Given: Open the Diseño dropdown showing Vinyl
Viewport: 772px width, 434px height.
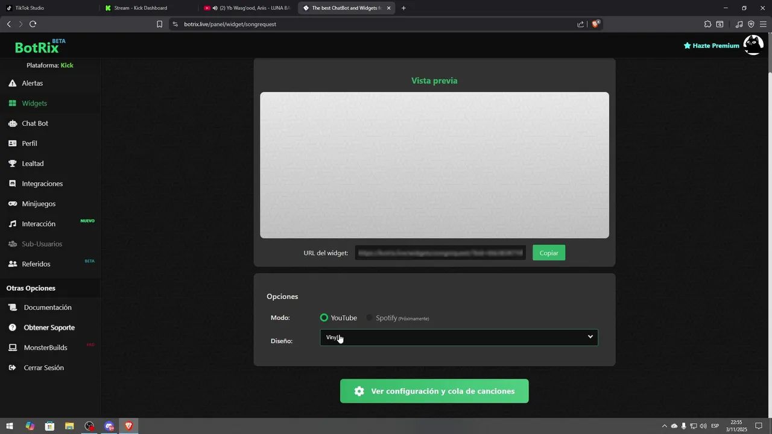Looking at the screenshot, I should click(459, 338).
